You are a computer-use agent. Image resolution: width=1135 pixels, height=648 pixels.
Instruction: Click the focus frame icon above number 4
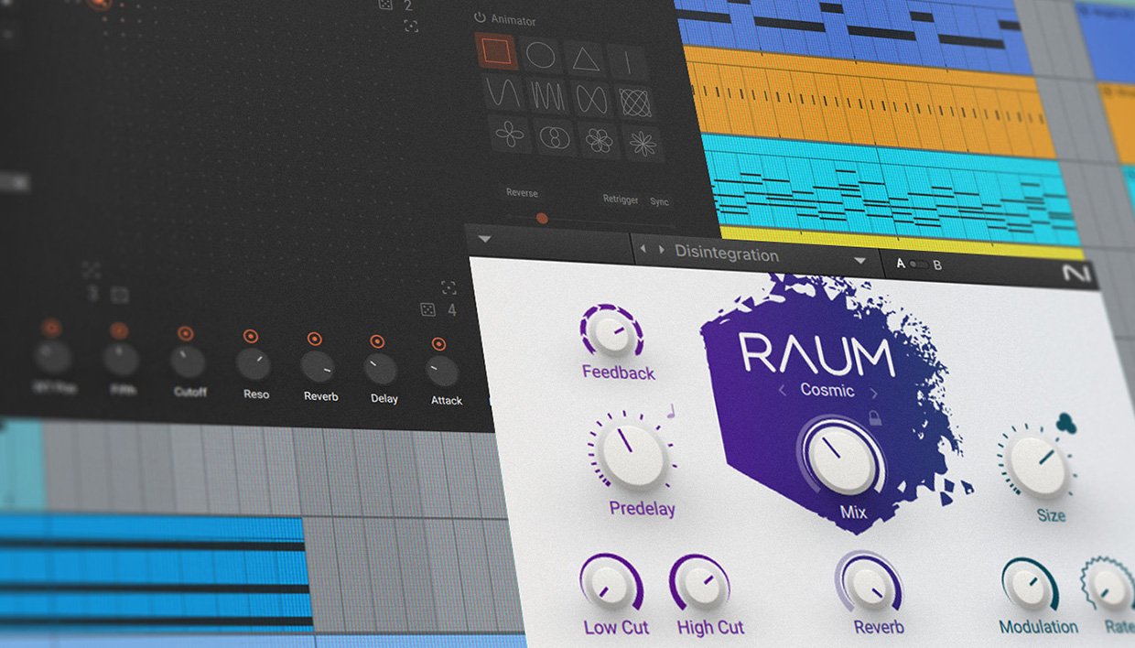pyautogui.click(x=449, y=287)
